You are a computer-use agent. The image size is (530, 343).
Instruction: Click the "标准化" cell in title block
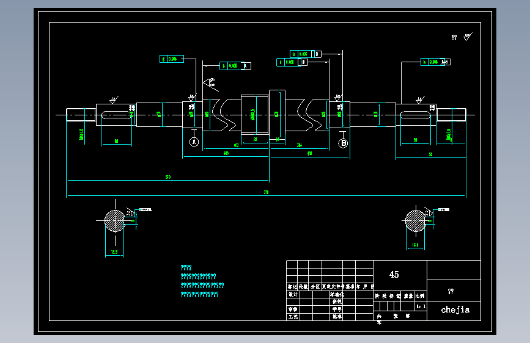pyautogui.click(x=337, y=294)
